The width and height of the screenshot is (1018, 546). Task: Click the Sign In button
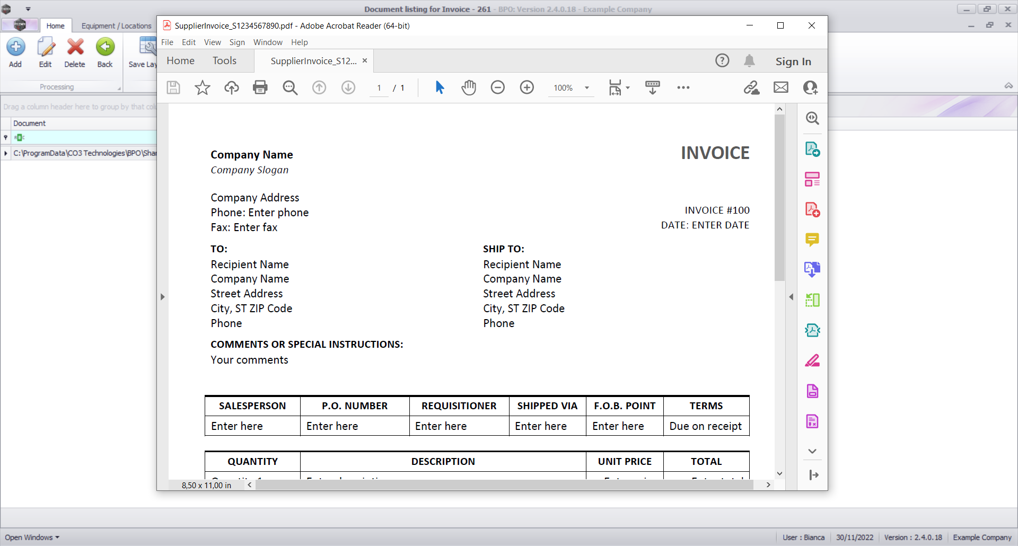click(793, 61)
